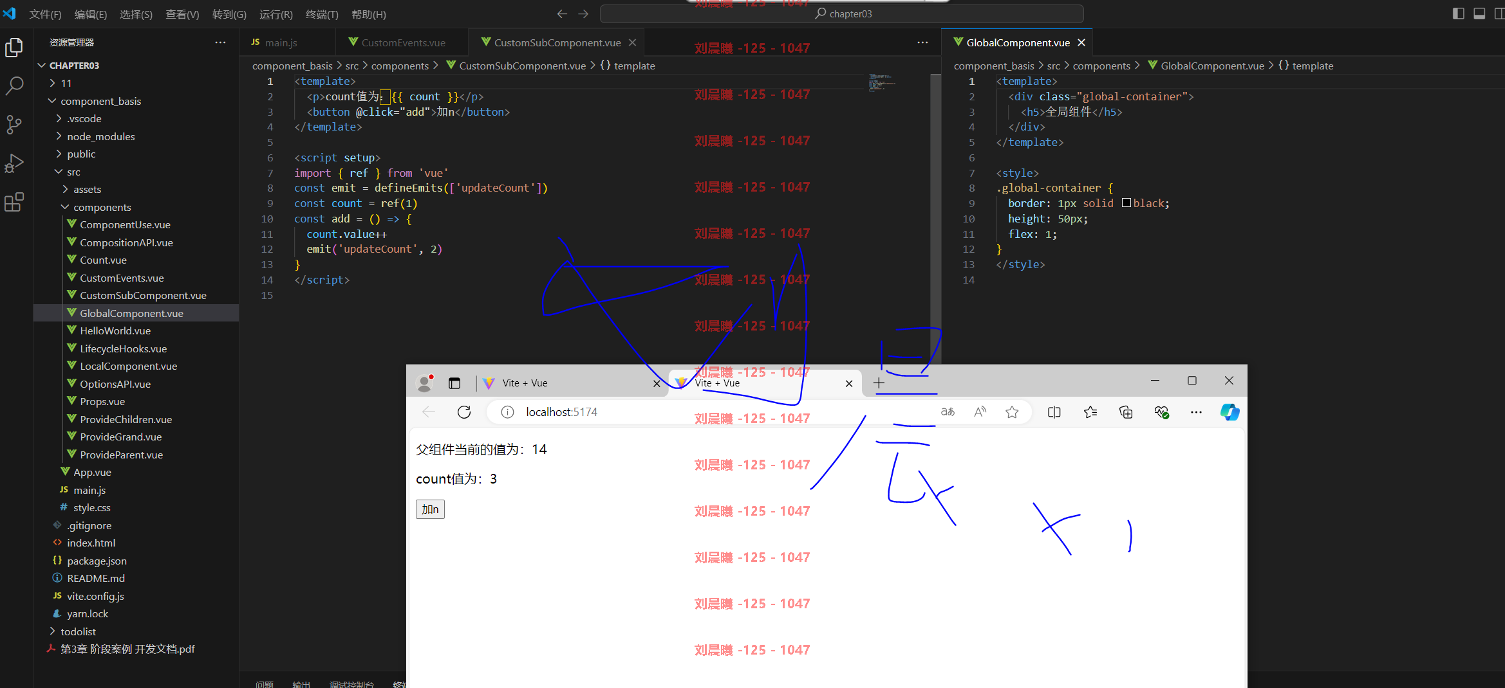
Task: Add page to favorites with star icon
Action: (1012, 412)
